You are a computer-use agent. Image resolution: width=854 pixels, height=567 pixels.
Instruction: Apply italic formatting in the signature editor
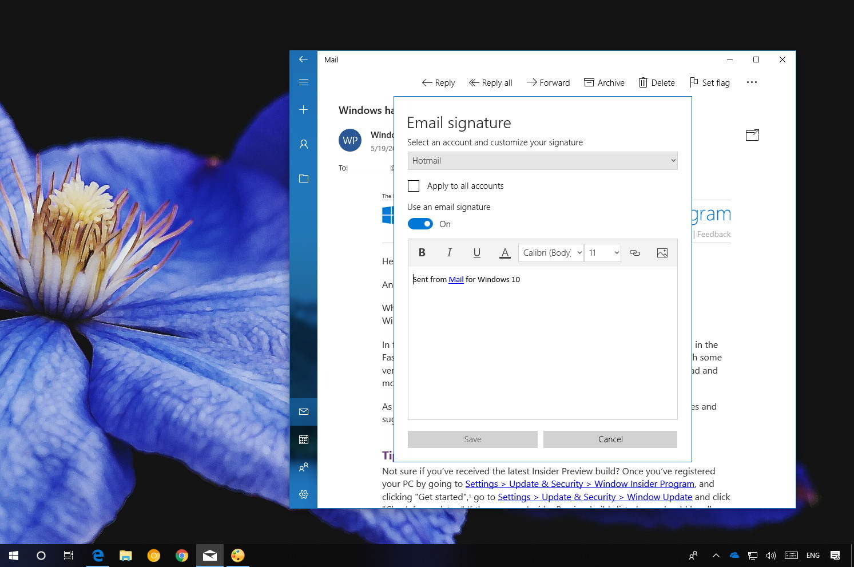(x=450, y=252)
